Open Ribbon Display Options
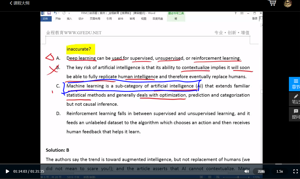 click(242, 13)
